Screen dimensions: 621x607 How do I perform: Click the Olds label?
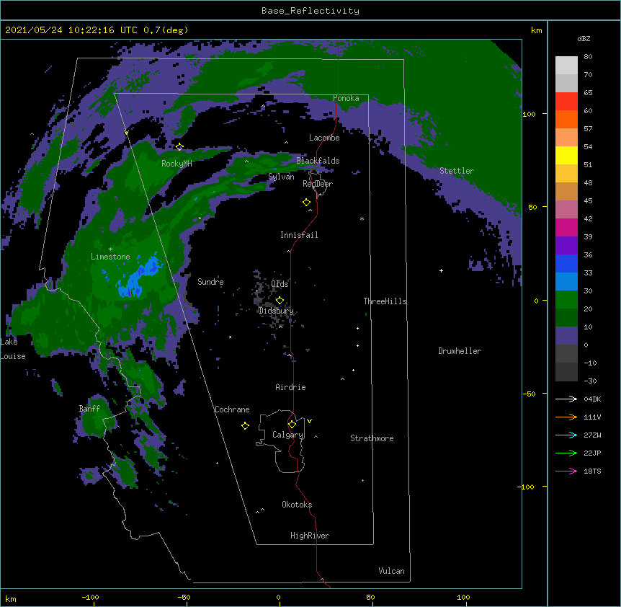point(280,284)
